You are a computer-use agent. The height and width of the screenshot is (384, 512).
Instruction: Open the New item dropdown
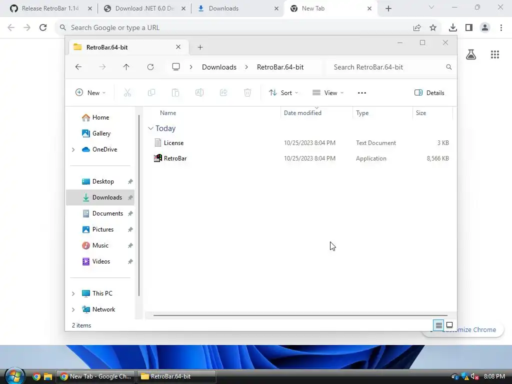90,92
